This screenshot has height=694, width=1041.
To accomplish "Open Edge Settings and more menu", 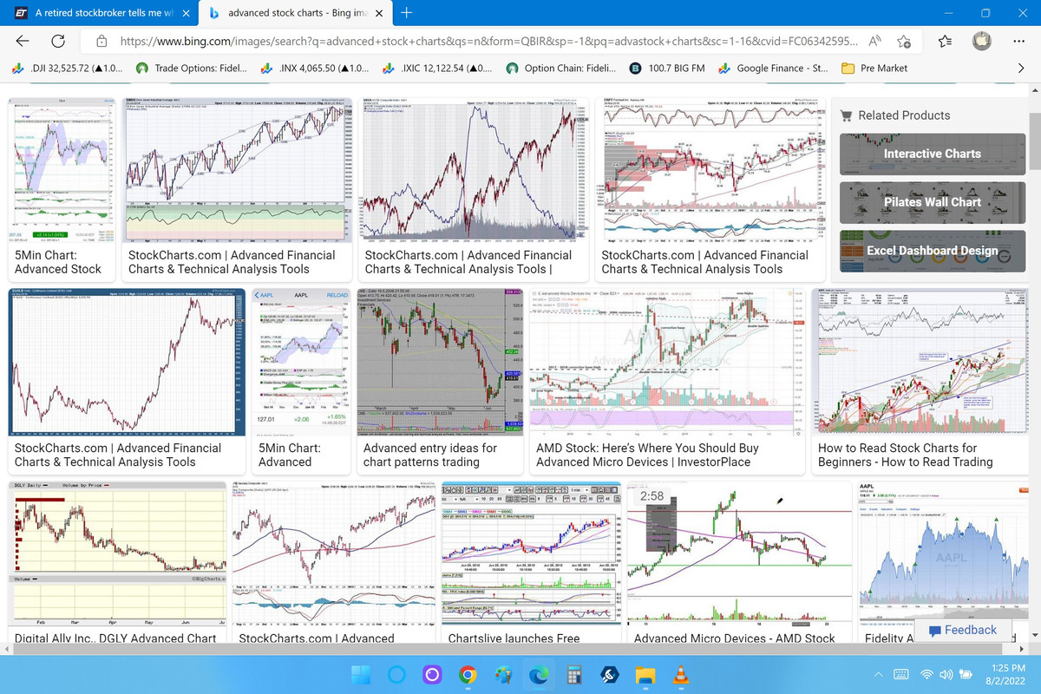I will [x=1018, y=41].
